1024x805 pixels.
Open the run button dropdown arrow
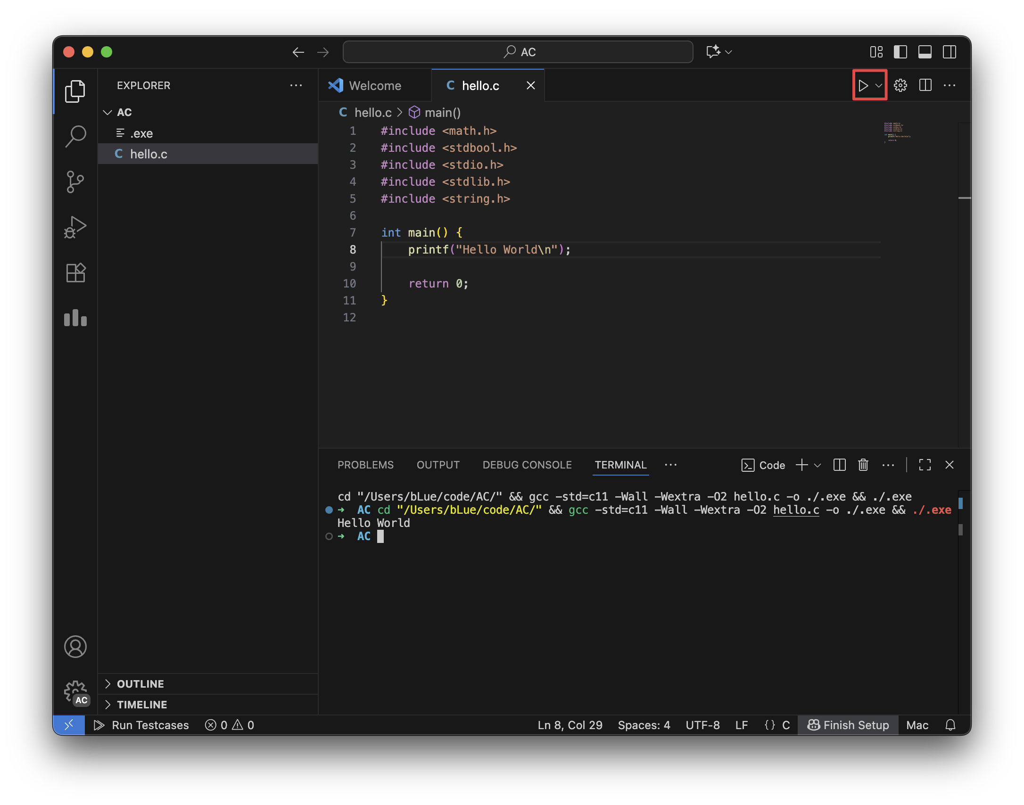pyautogui.click(x=879, y=86)
